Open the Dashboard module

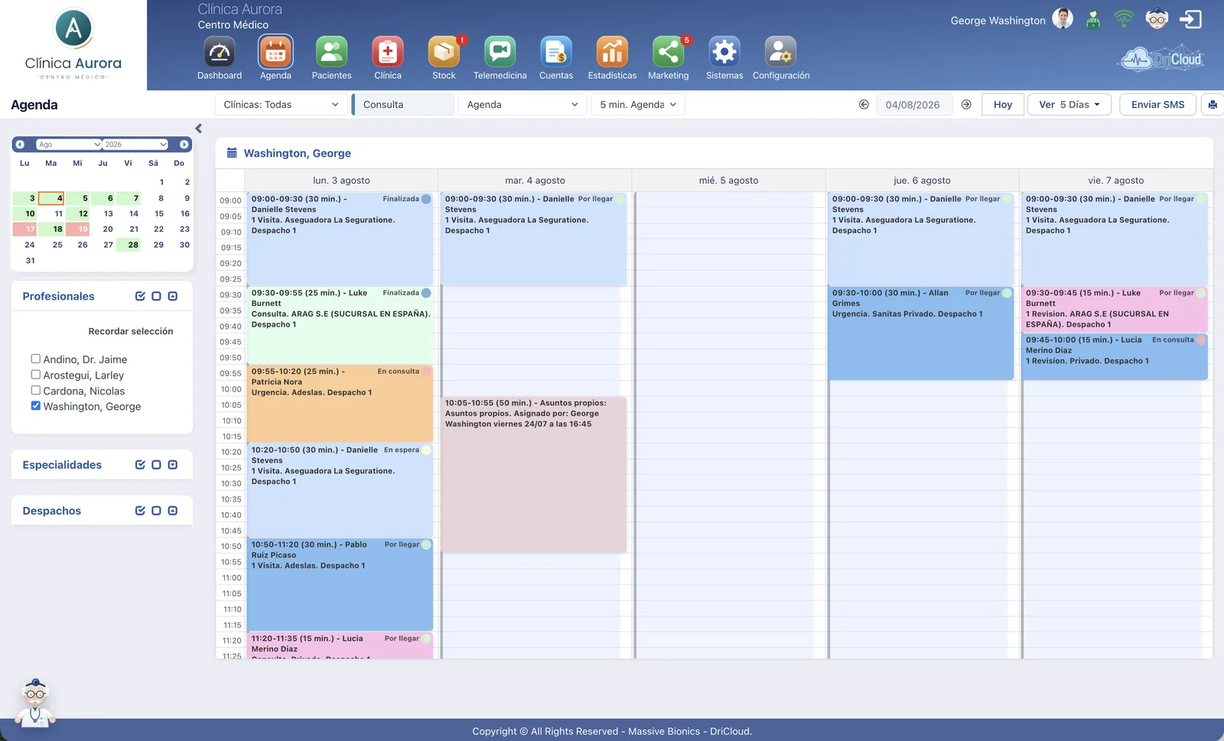click(220, 58)
